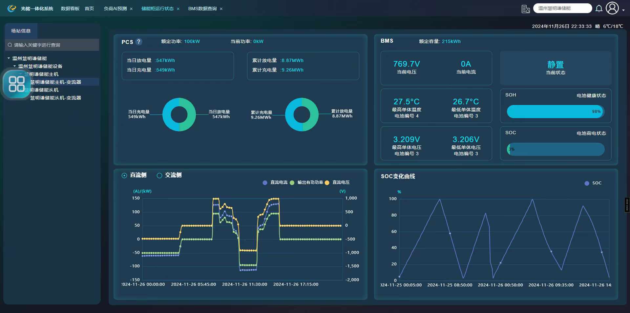Open the notification bell
This screenshot has height=313, width=630.
(x=599, y=9)
